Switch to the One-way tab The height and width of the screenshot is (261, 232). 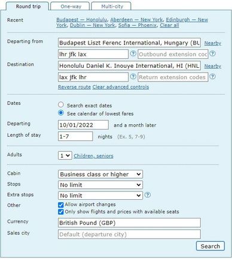tap(71, 7)
